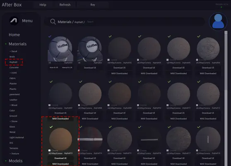This screenshot has width=231, height=166.
Task: Click the blue checkmark above first MatBox preview
Action: 50,36
